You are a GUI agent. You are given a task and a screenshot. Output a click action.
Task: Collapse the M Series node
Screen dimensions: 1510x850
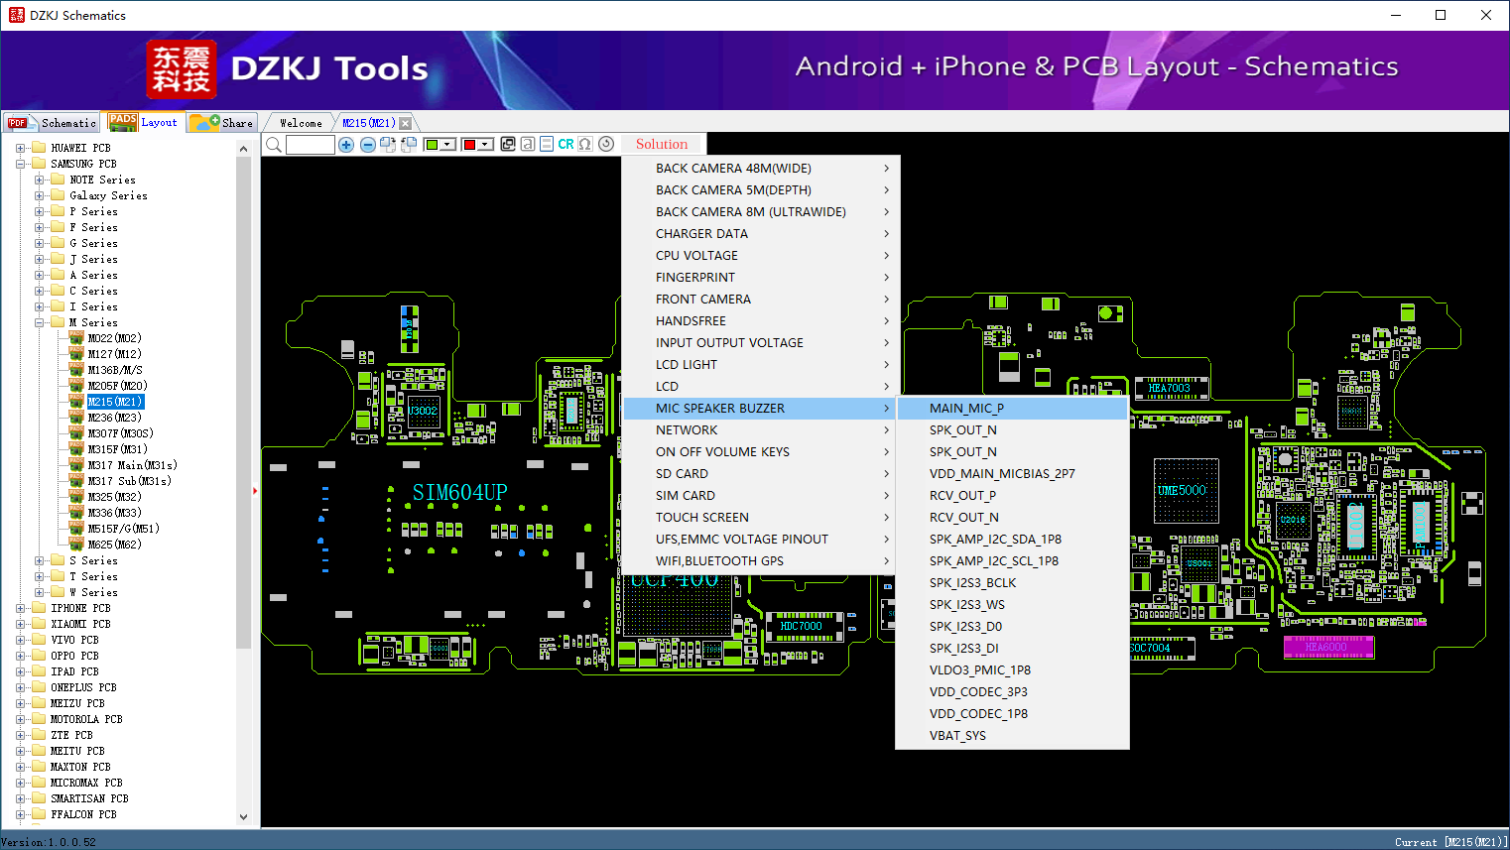click(40, 322)
